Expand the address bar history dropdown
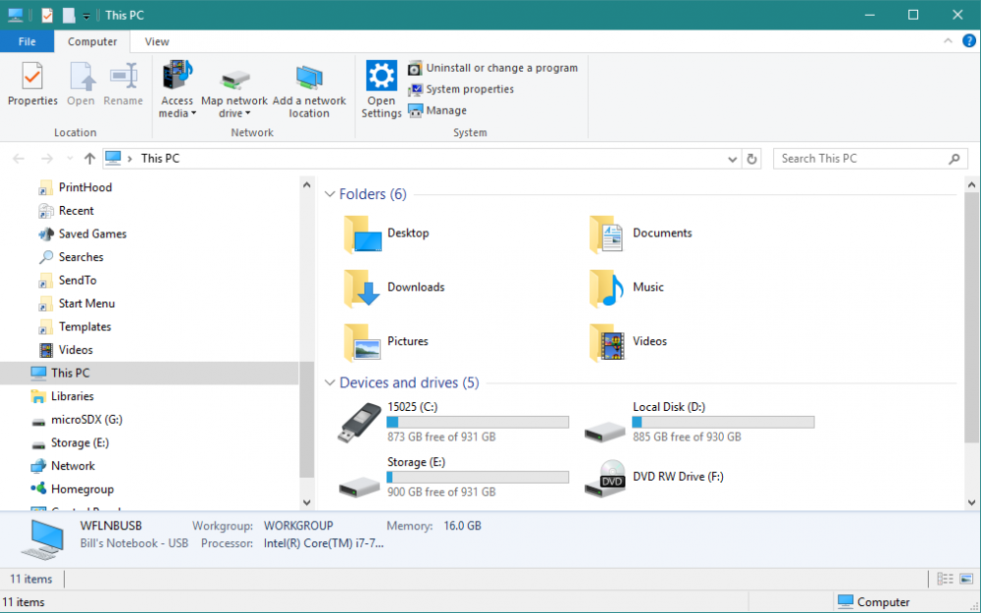 [x=733, y=159]
